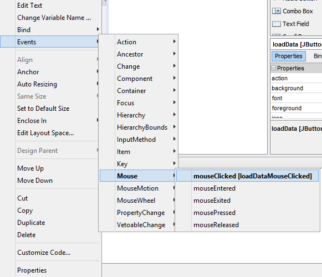Open the Focus events submenu
322x277 pixels.
pos(138,103)
